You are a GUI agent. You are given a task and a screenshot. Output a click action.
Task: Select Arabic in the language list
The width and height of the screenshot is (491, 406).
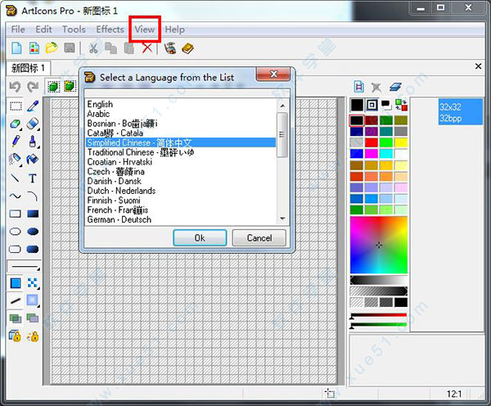[181, 114]
